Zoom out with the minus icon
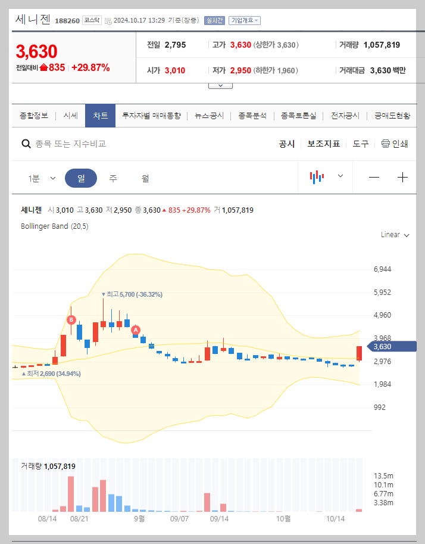Viewport: 425px width, 544px height. 374,177
